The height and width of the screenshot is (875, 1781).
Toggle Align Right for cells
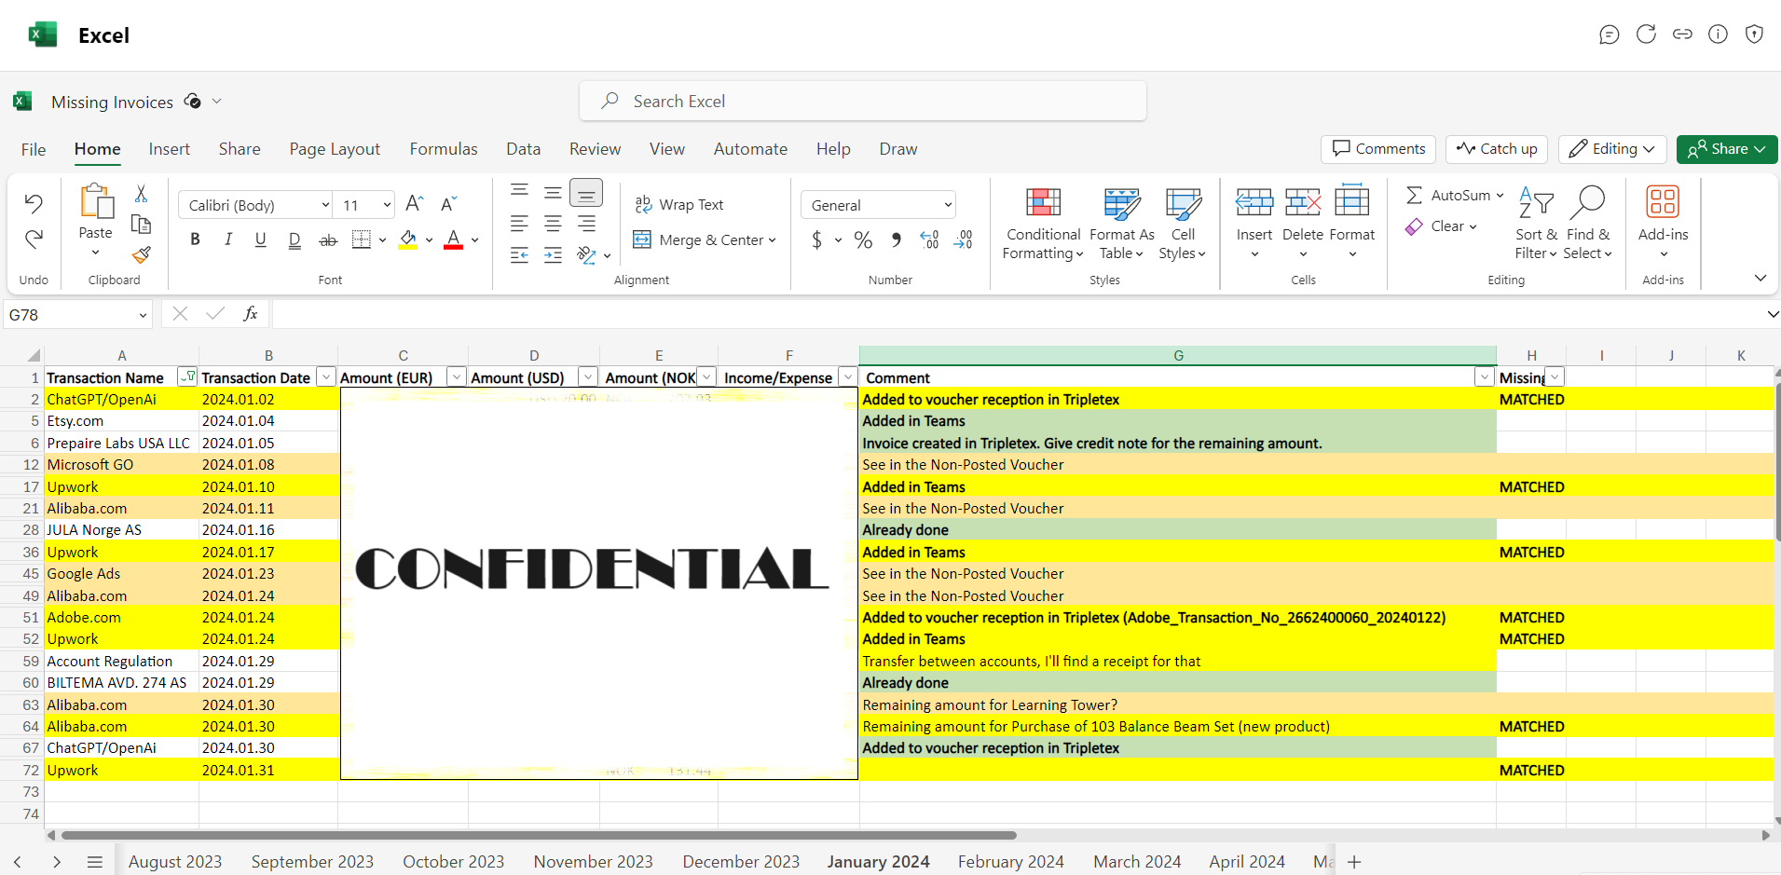pyautogui.click(x=586, y=224)
